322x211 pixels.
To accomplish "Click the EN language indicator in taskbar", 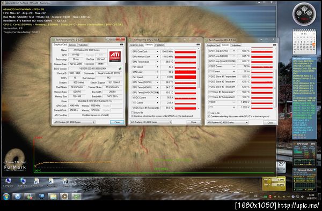I will [x=255, y=196].
